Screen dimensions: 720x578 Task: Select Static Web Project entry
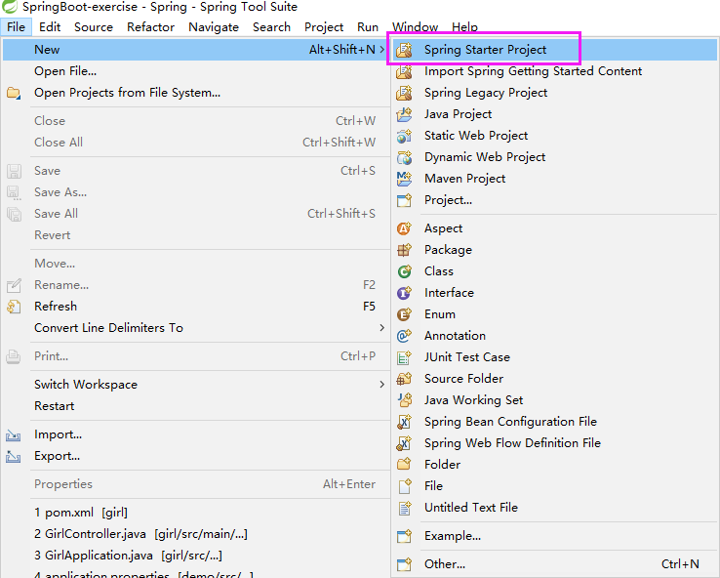coord(555,136)
